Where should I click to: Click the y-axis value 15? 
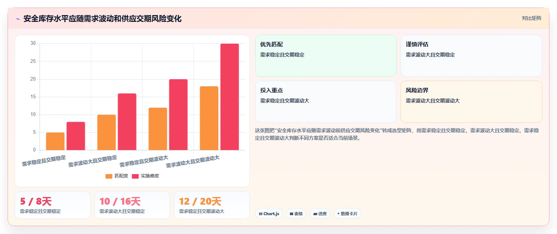click(33, 97)
